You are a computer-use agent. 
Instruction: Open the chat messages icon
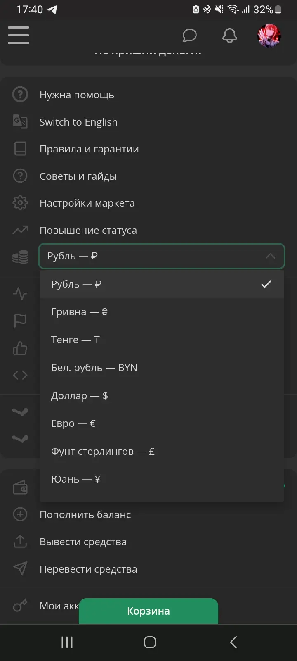189,36
